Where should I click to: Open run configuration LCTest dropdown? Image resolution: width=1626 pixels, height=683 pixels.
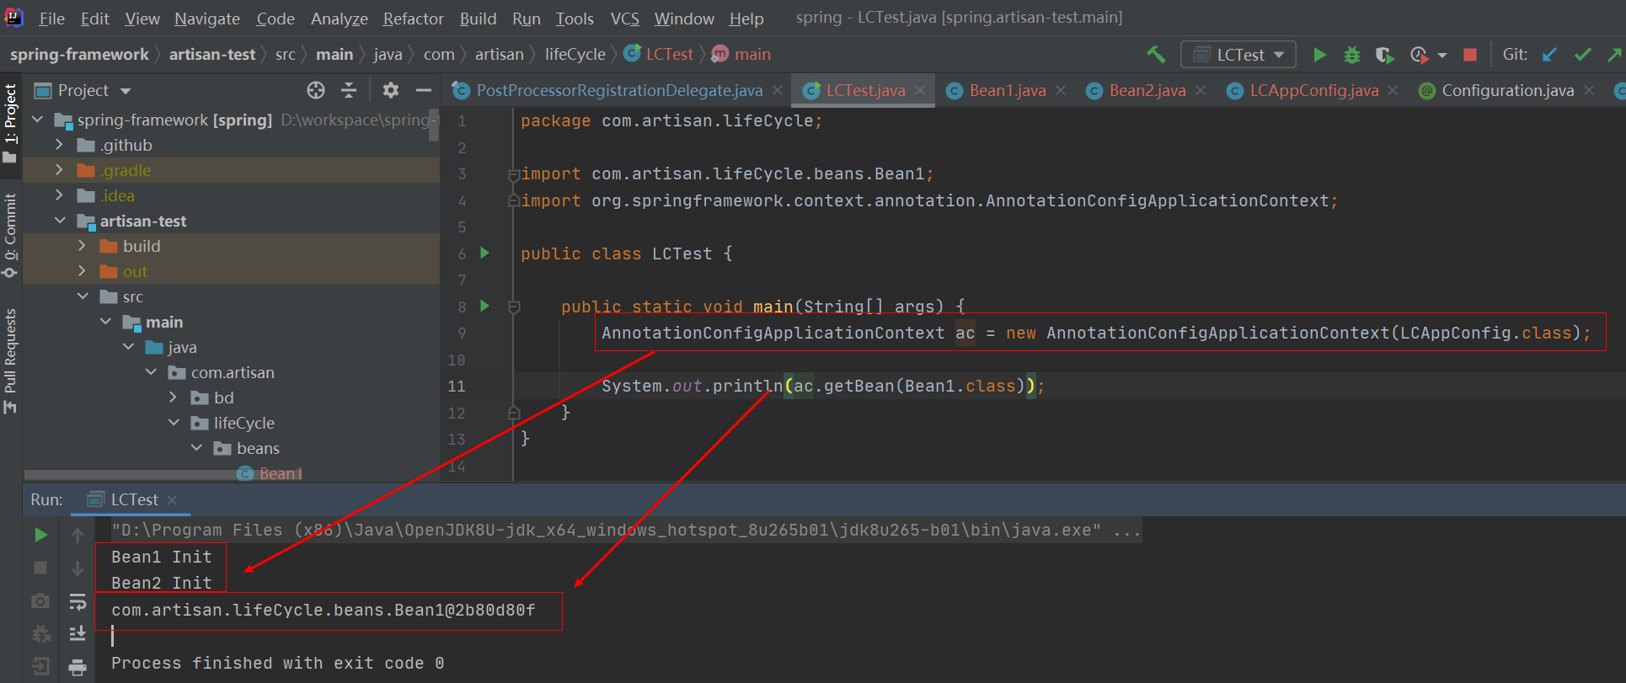click(1238, 55)
